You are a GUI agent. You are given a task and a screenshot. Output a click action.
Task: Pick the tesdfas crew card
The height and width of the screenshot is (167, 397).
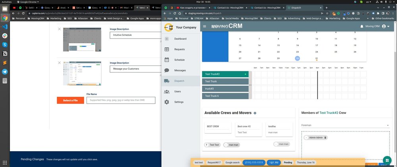(279, 129)
